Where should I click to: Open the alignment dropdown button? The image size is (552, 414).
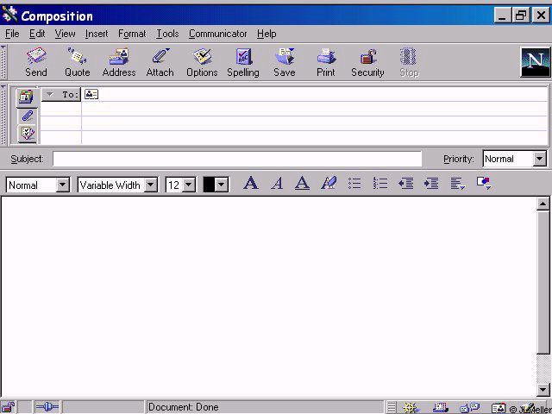[458, 184]
